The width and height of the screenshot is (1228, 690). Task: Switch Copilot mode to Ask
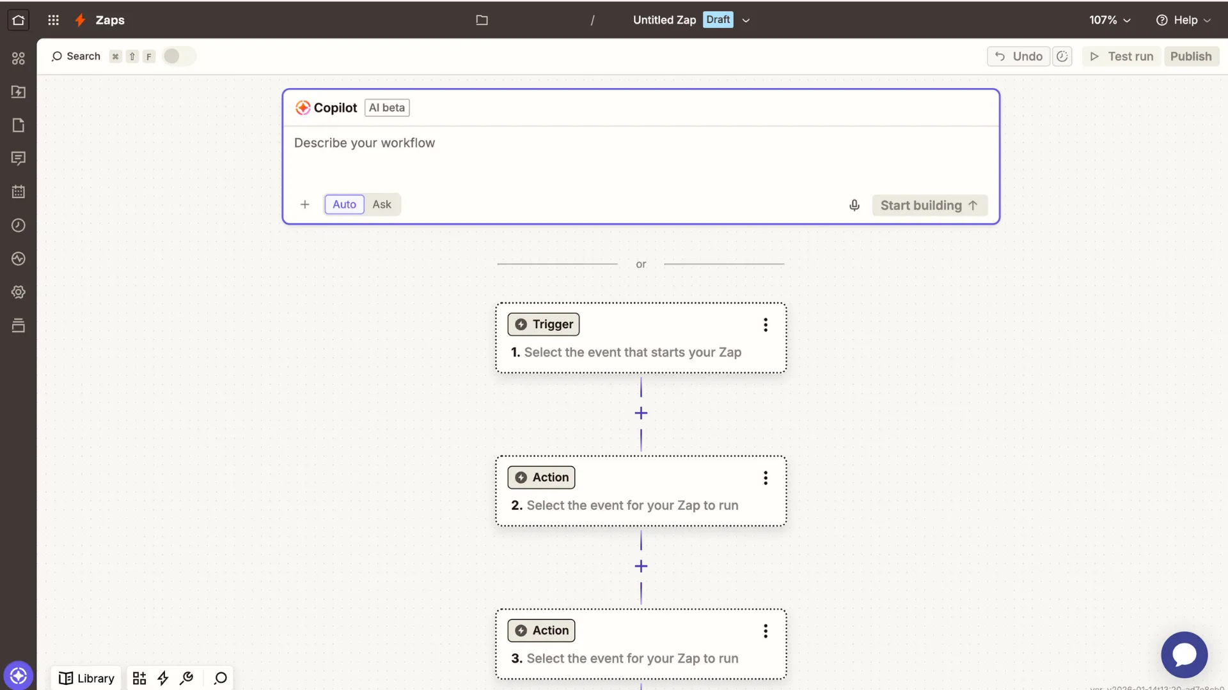coord(381,204)
